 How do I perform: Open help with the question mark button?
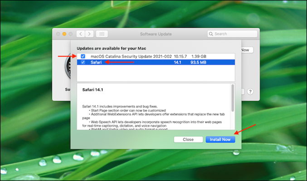(x=250, y=92)
